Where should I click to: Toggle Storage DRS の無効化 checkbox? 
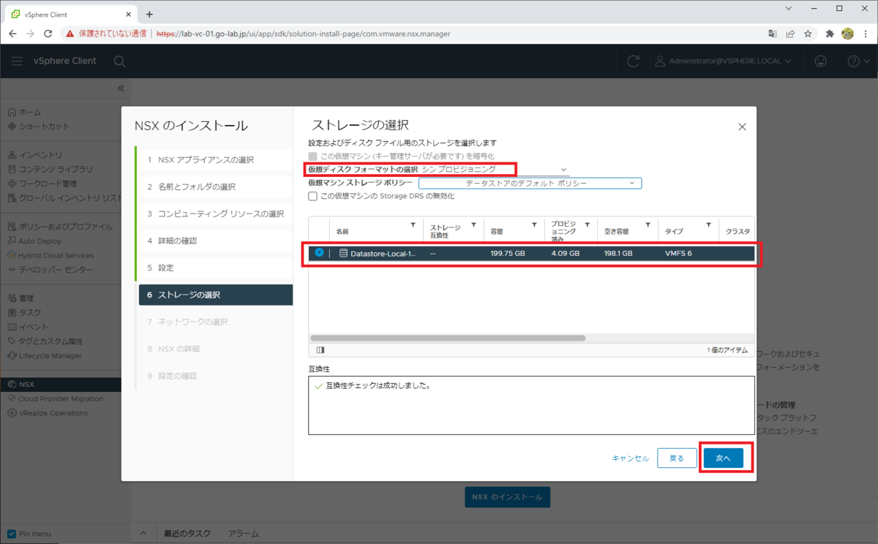[313, 196]
